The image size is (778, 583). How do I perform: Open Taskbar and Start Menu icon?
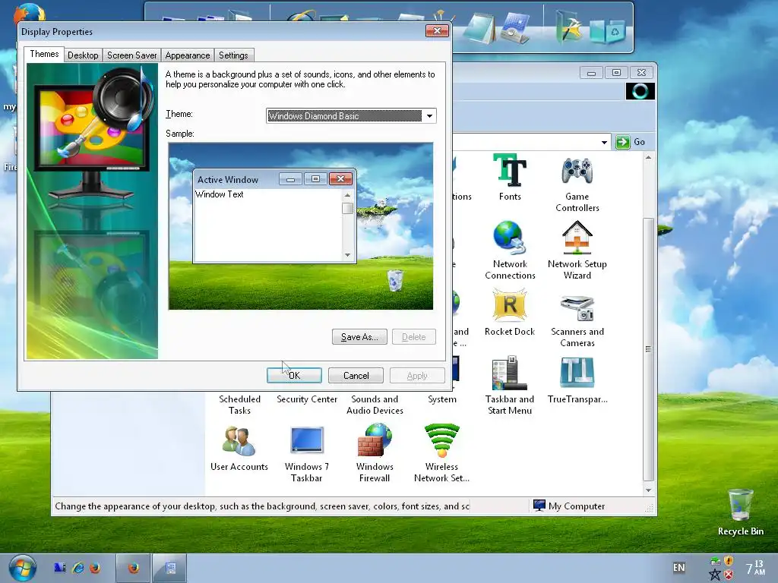[510, 373]
